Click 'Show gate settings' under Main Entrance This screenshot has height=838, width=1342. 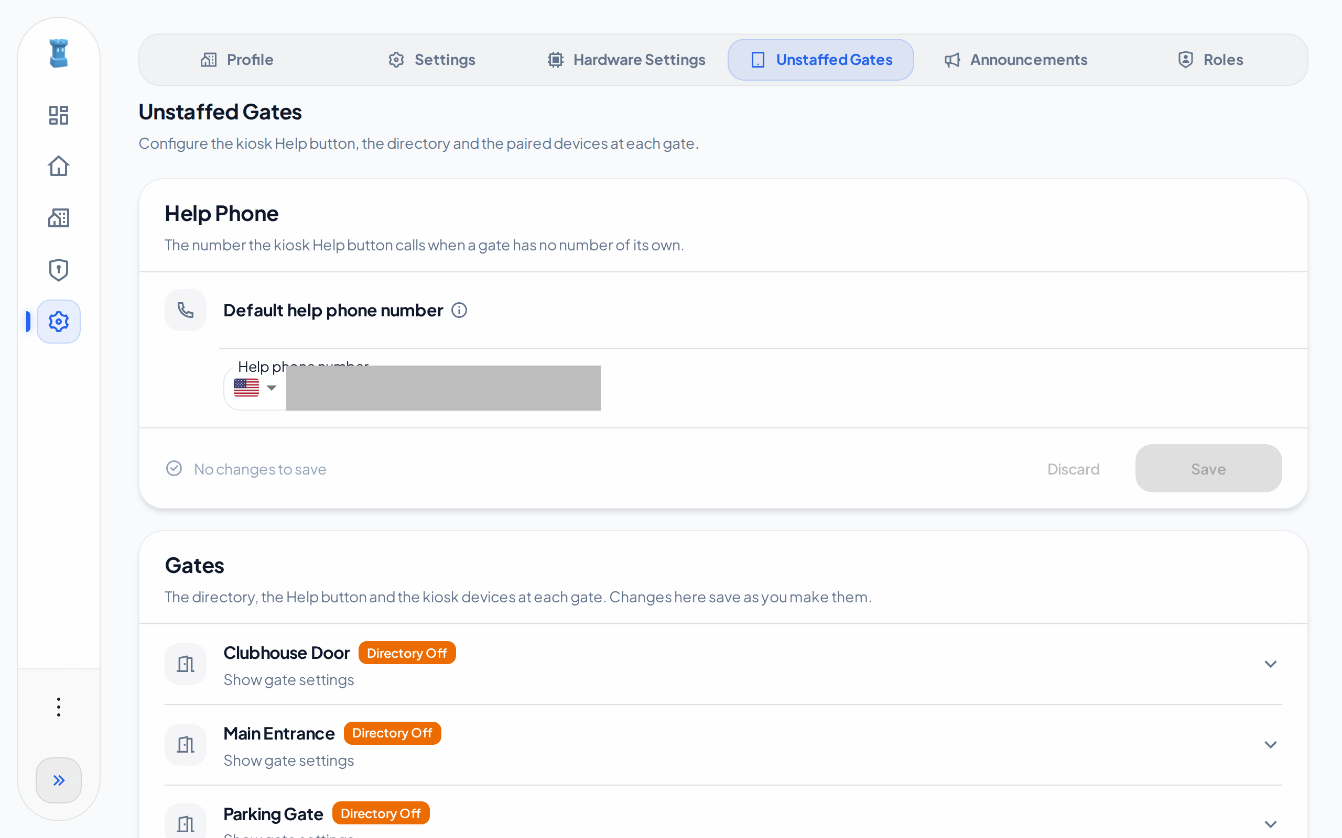pyautogui.click(x=288, y=760)
